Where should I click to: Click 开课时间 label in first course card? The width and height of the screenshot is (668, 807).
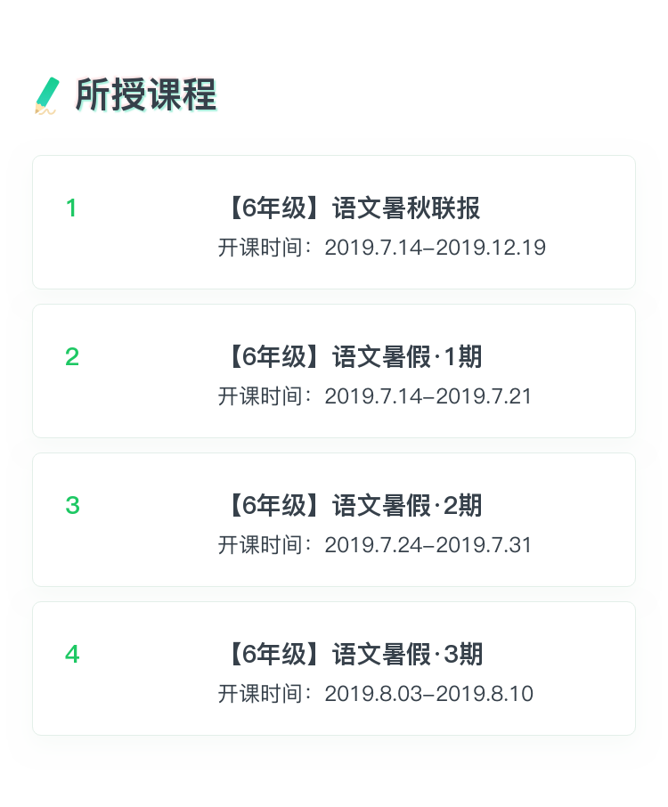(x=260, y=248)
